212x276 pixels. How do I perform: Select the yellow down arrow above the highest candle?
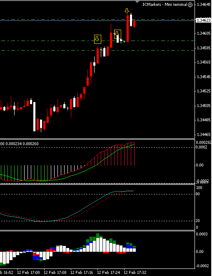pyautogui.click(x=127, y=11)
